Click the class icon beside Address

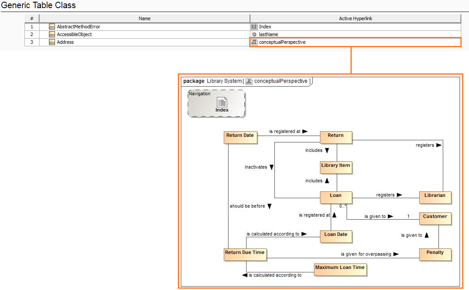(52, 42)
